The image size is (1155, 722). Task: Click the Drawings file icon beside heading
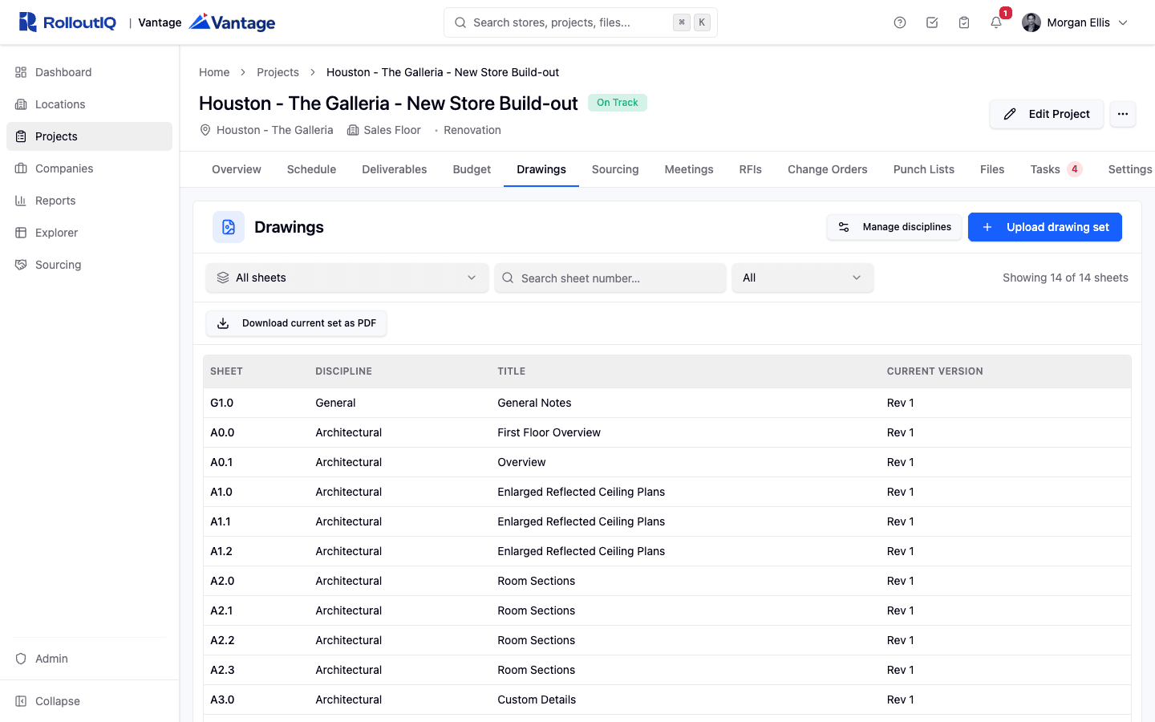coord(229,227)
